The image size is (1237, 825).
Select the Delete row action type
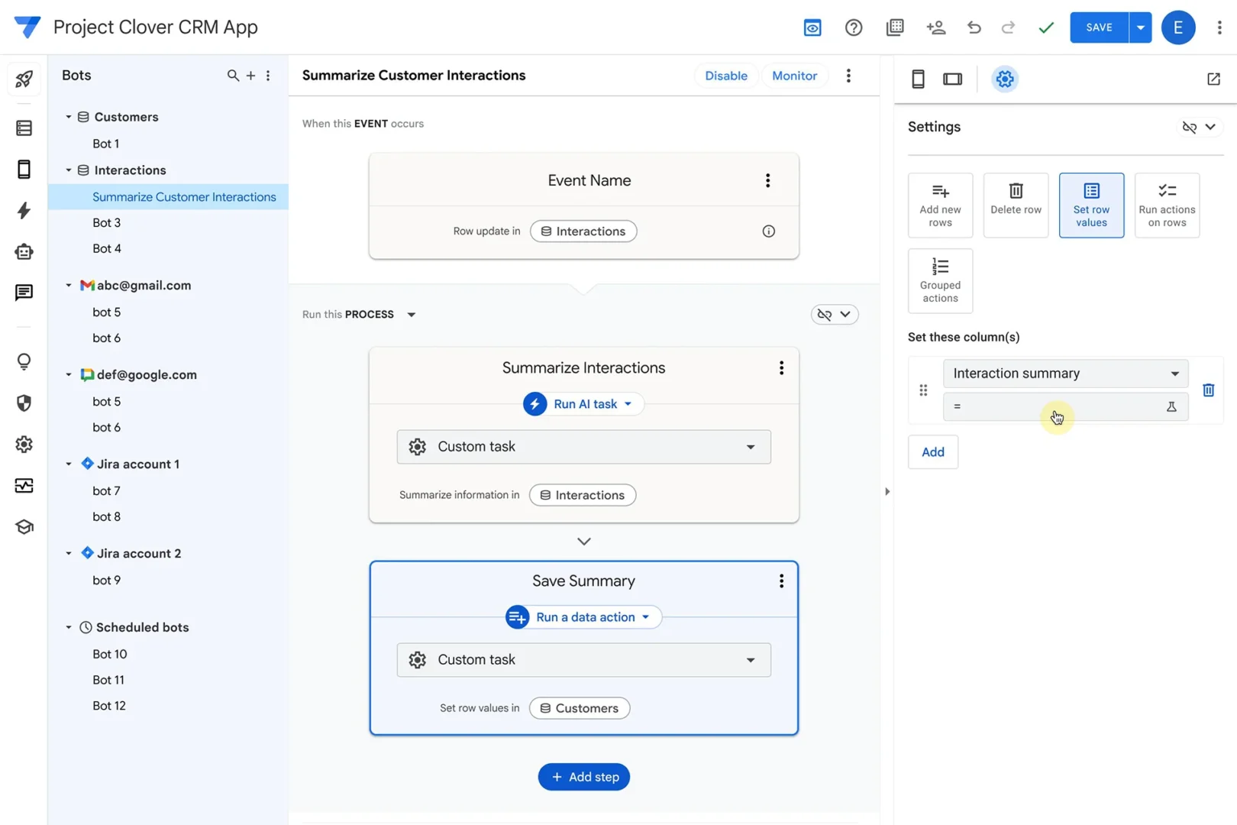[1016, 205]
